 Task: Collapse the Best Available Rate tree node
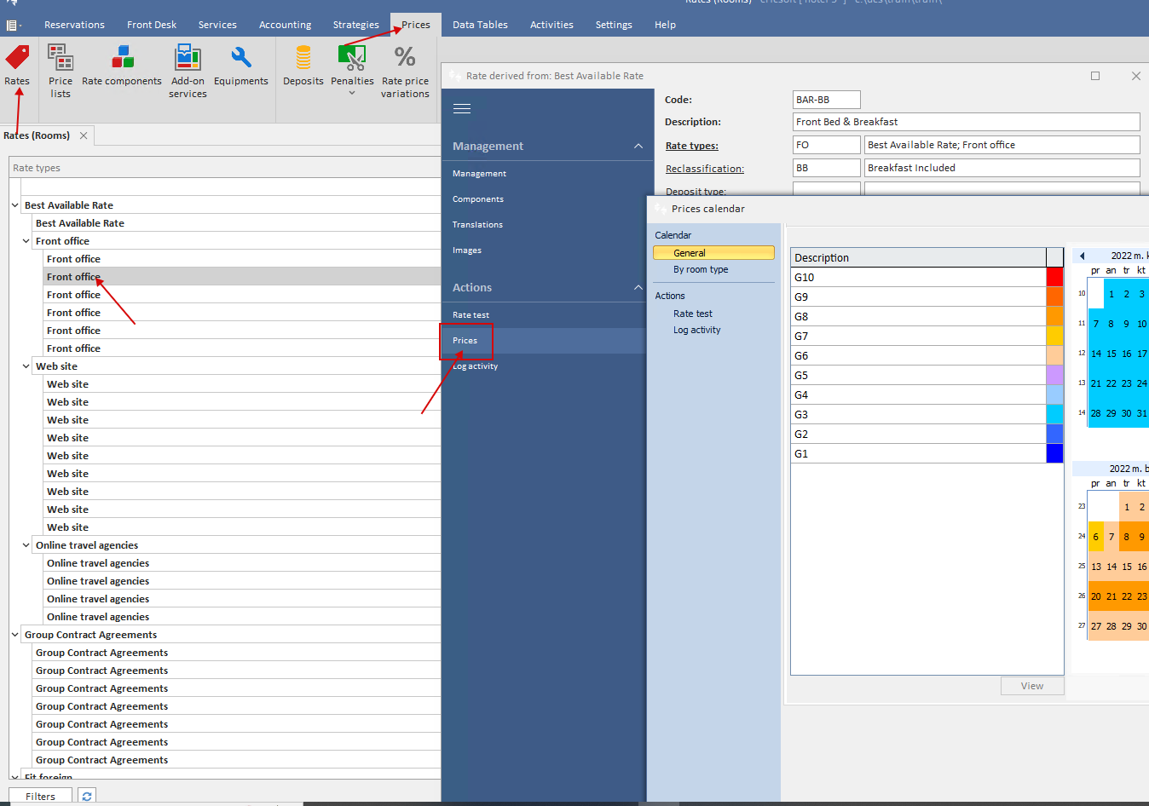point(15,205)
